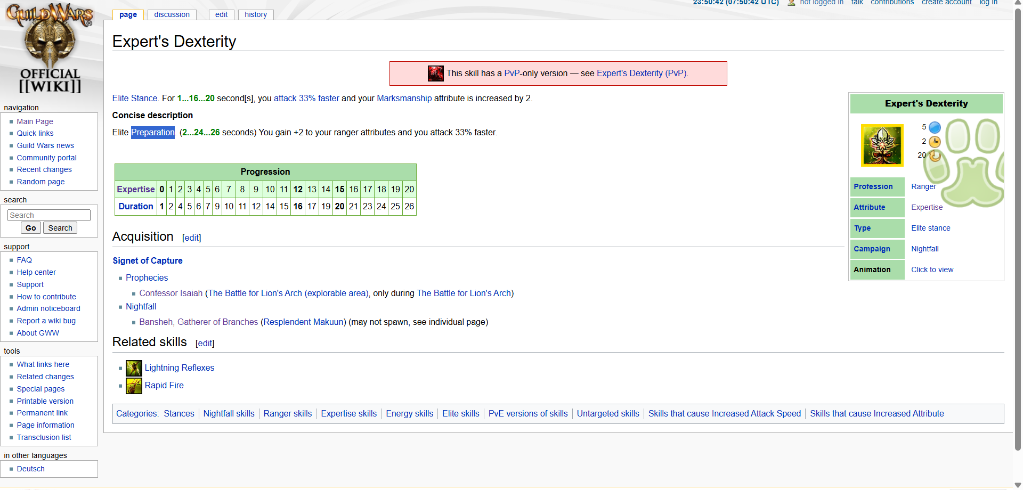Click 'Click to view' animation link
The image size is (1023, 490).
(x=932, y=269)
